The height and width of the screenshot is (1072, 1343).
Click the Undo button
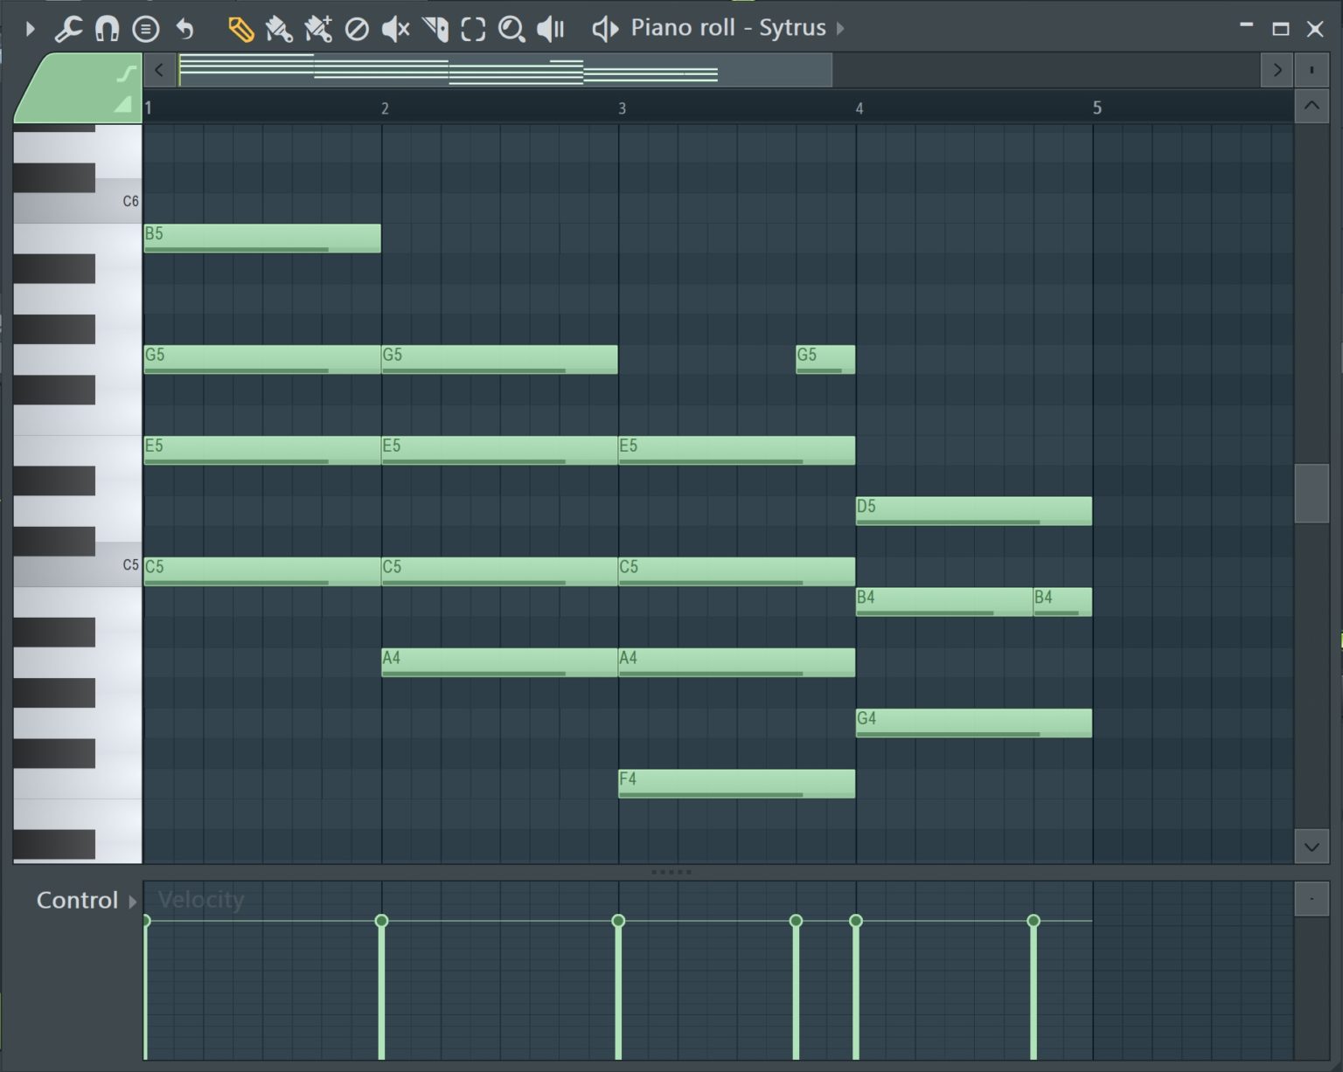(183, 28)
